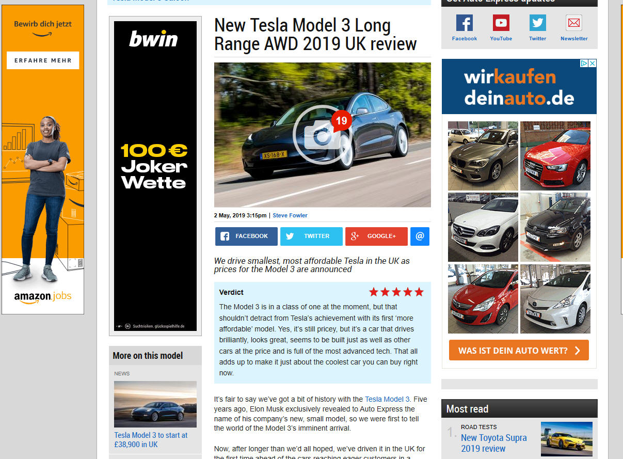
Task: Click the white Toyota Prius photo in ad
Action: click(x=555, y=298)
